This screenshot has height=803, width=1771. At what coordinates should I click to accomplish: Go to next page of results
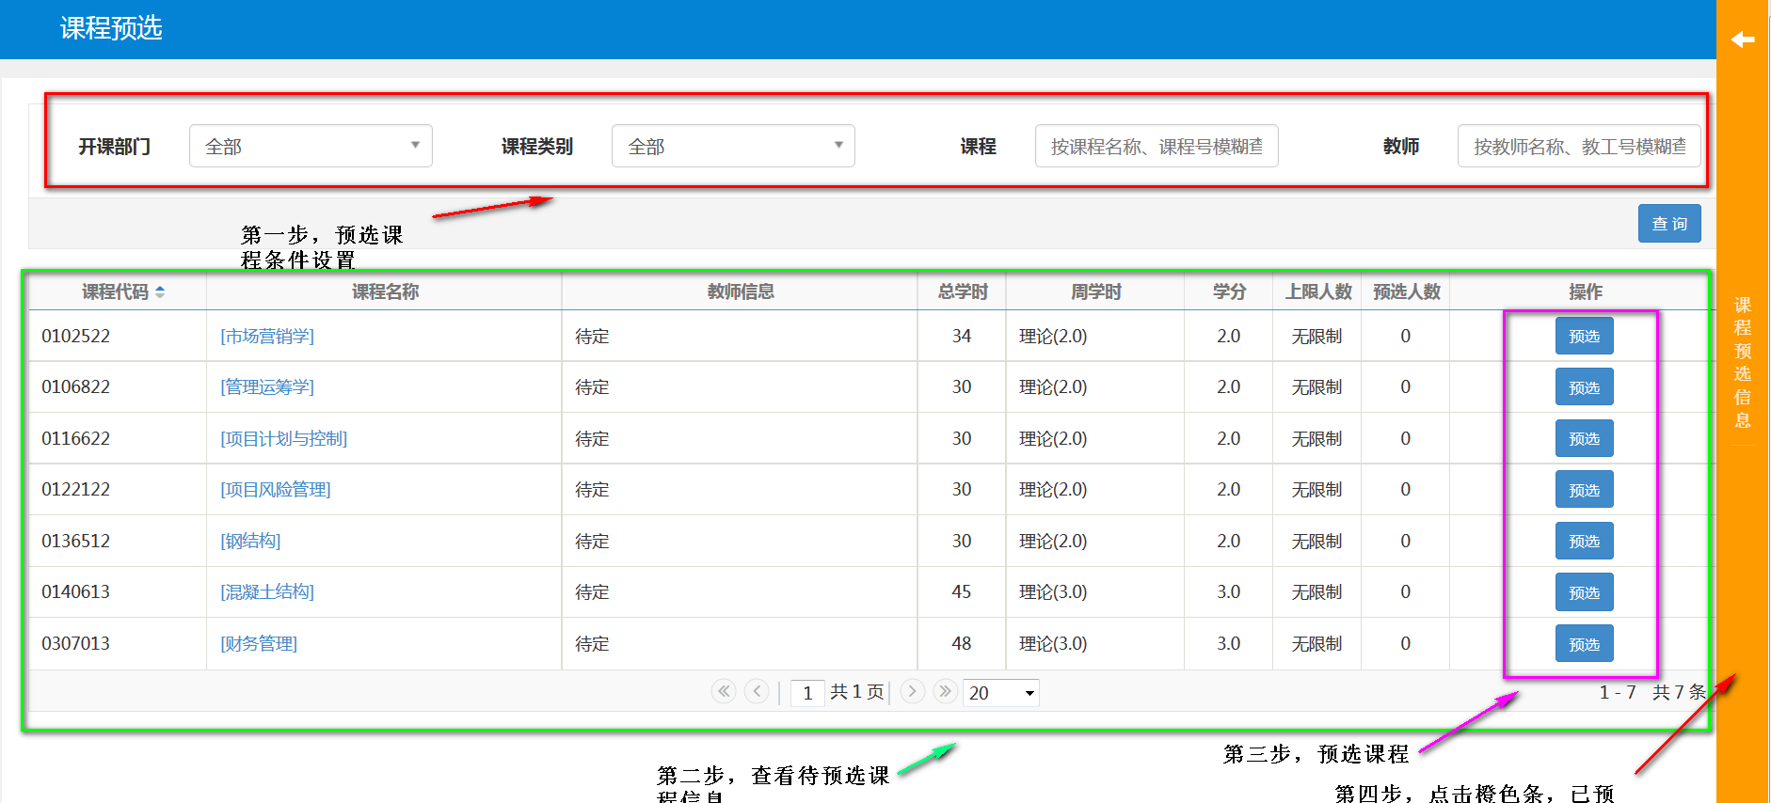tap(912, 692)
